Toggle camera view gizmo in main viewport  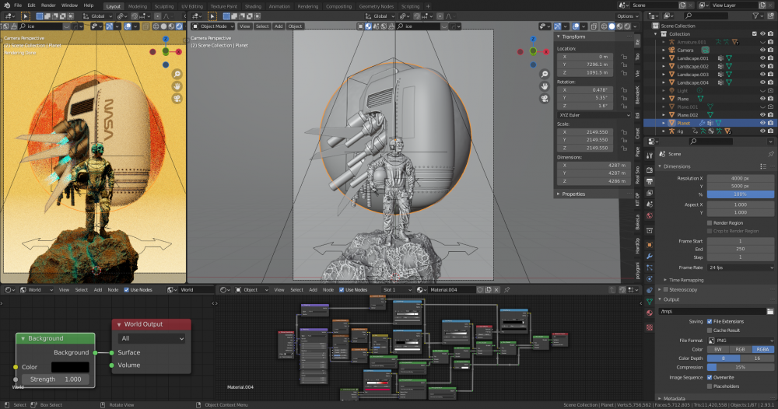545,98
